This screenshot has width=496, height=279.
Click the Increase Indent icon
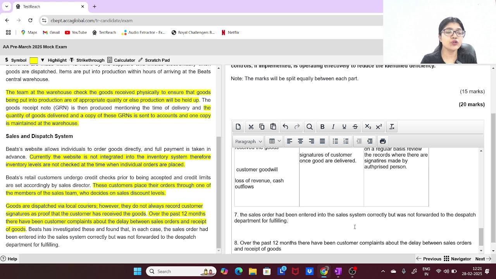tap(370, 141)
